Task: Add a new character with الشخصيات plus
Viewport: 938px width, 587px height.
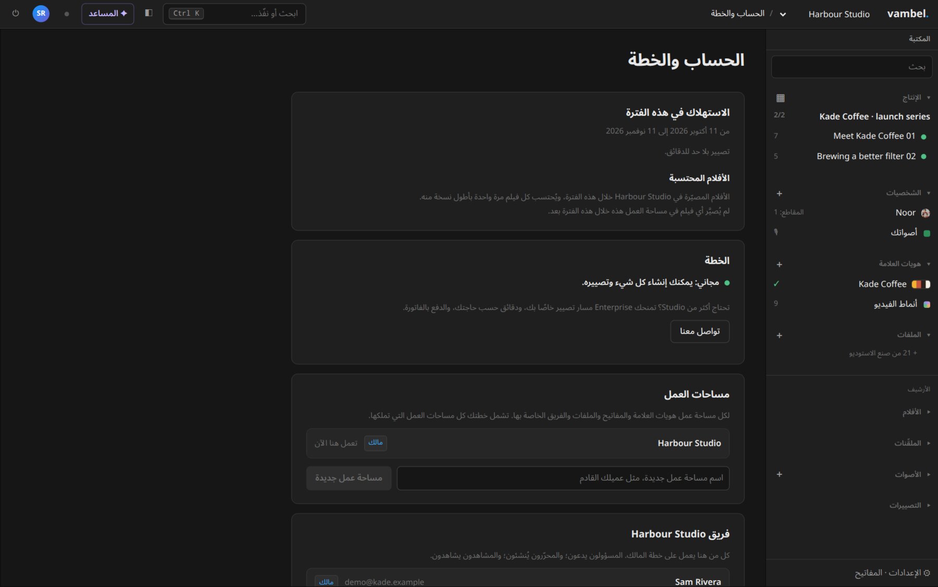Action: pyautogui.click(x=780, y=193)
